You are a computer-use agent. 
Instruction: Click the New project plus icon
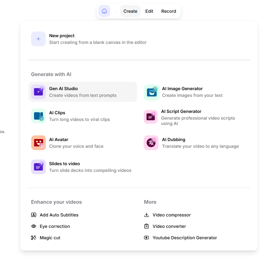tap(38, 39)
